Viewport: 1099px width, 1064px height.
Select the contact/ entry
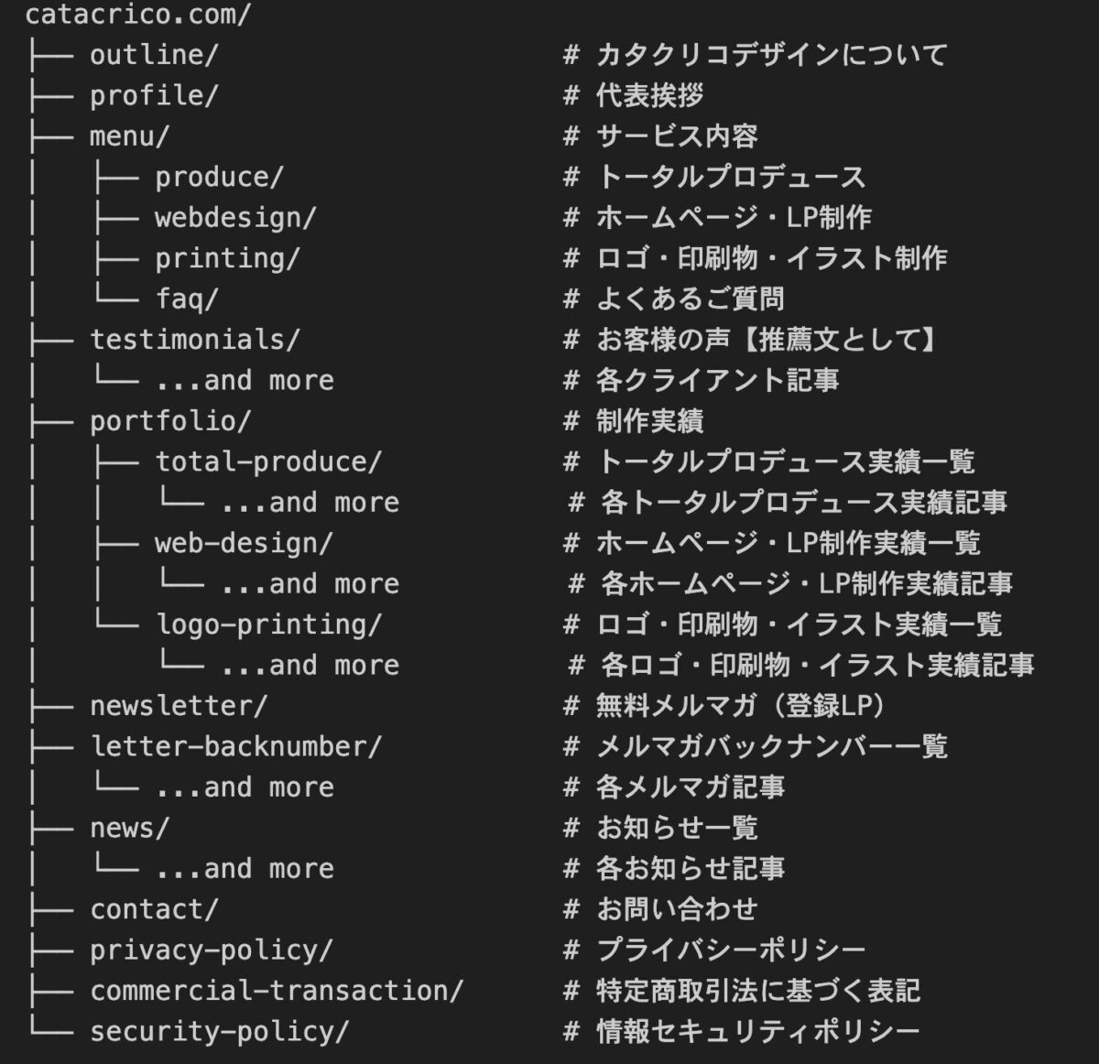click(x=154, y=909)
